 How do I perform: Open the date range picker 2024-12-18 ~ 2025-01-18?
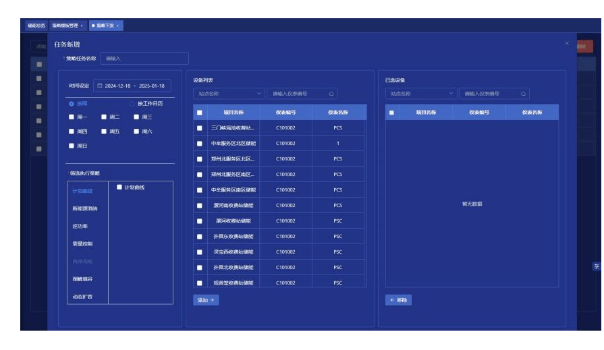132,86
